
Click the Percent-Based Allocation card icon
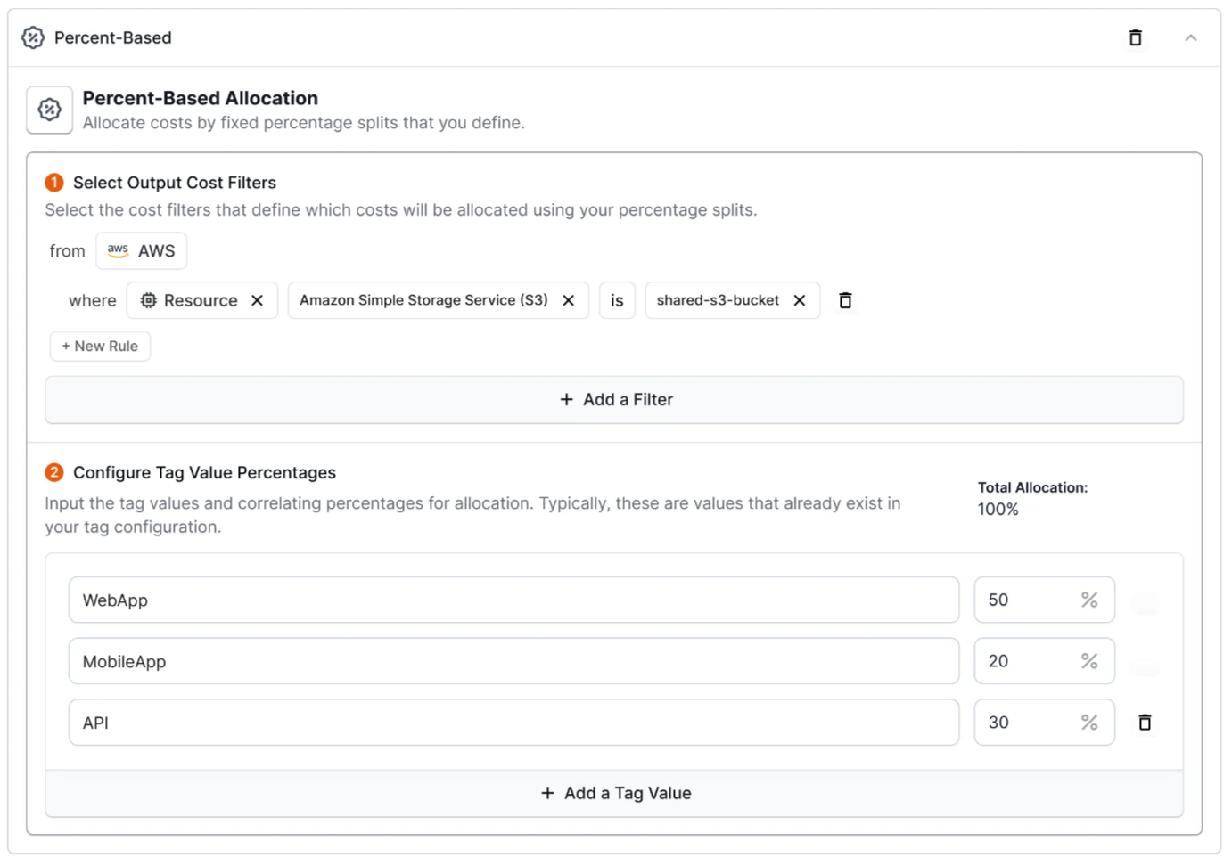click(49, 110)
